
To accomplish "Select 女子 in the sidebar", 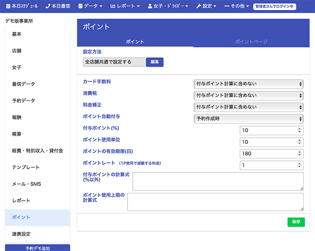I will point(38,67).
